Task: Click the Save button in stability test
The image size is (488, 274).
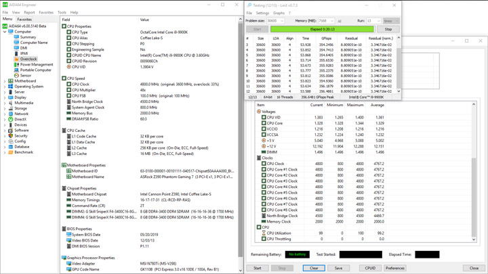Action: click(x=339, y=268)
